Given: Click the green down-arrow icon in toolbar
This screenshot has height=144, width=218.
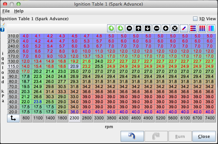Looking at the screenshot, I should tap(120, 28).
